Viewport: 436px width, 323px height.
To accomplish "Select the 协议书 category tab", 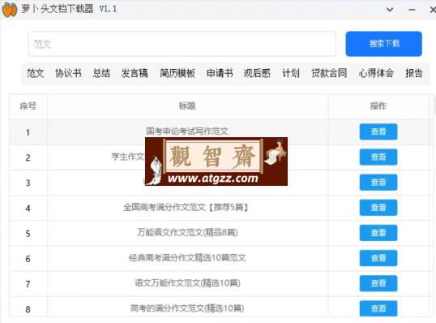I will tap(68, 73).
